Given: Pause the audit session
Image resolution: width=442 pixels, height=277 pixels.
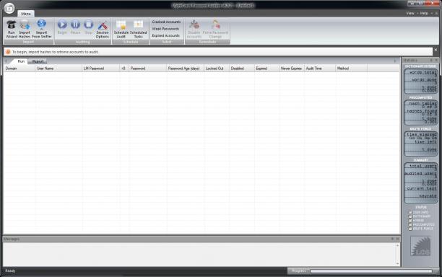Looking at the screenshot, I should (75, 27).
